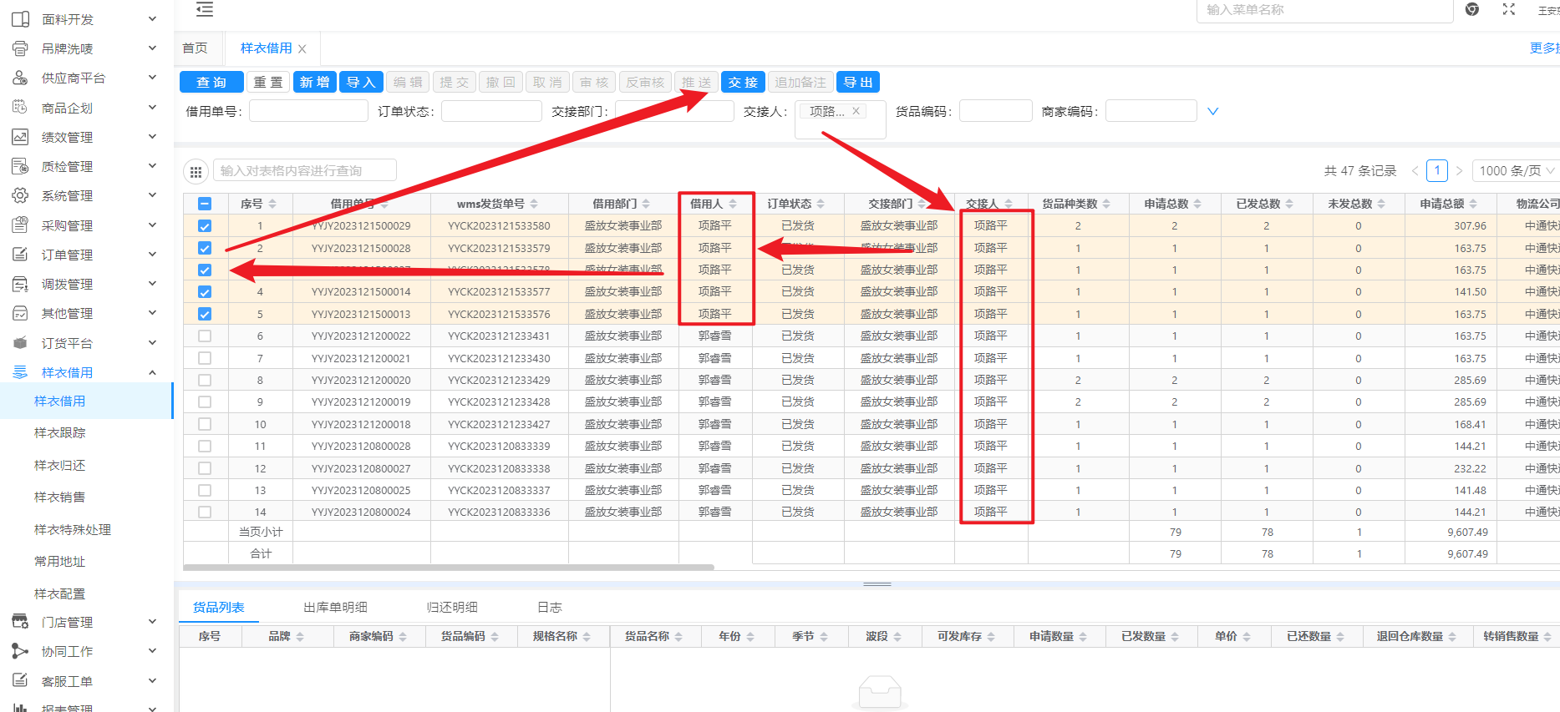Click the fullscreen toggle icon

1508,9
